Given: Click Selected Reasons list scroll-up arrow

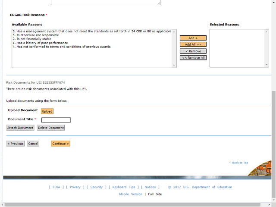Looking at the screenshot, I should (x=267, y=31).
